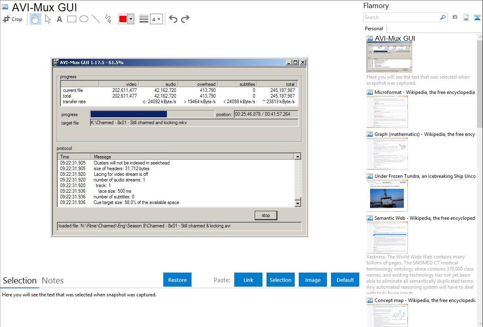Select the arrow pointer tool
The width and height of the screenshot is (483, 327).
click(48, 19)
